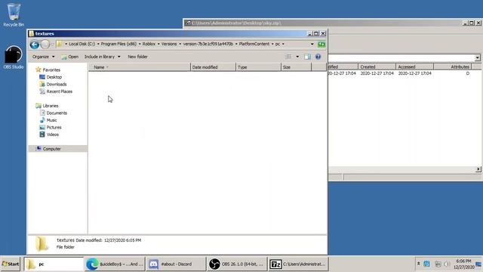
Task: Select Computer in the navigation pane
Action: [x=51, y=149]
